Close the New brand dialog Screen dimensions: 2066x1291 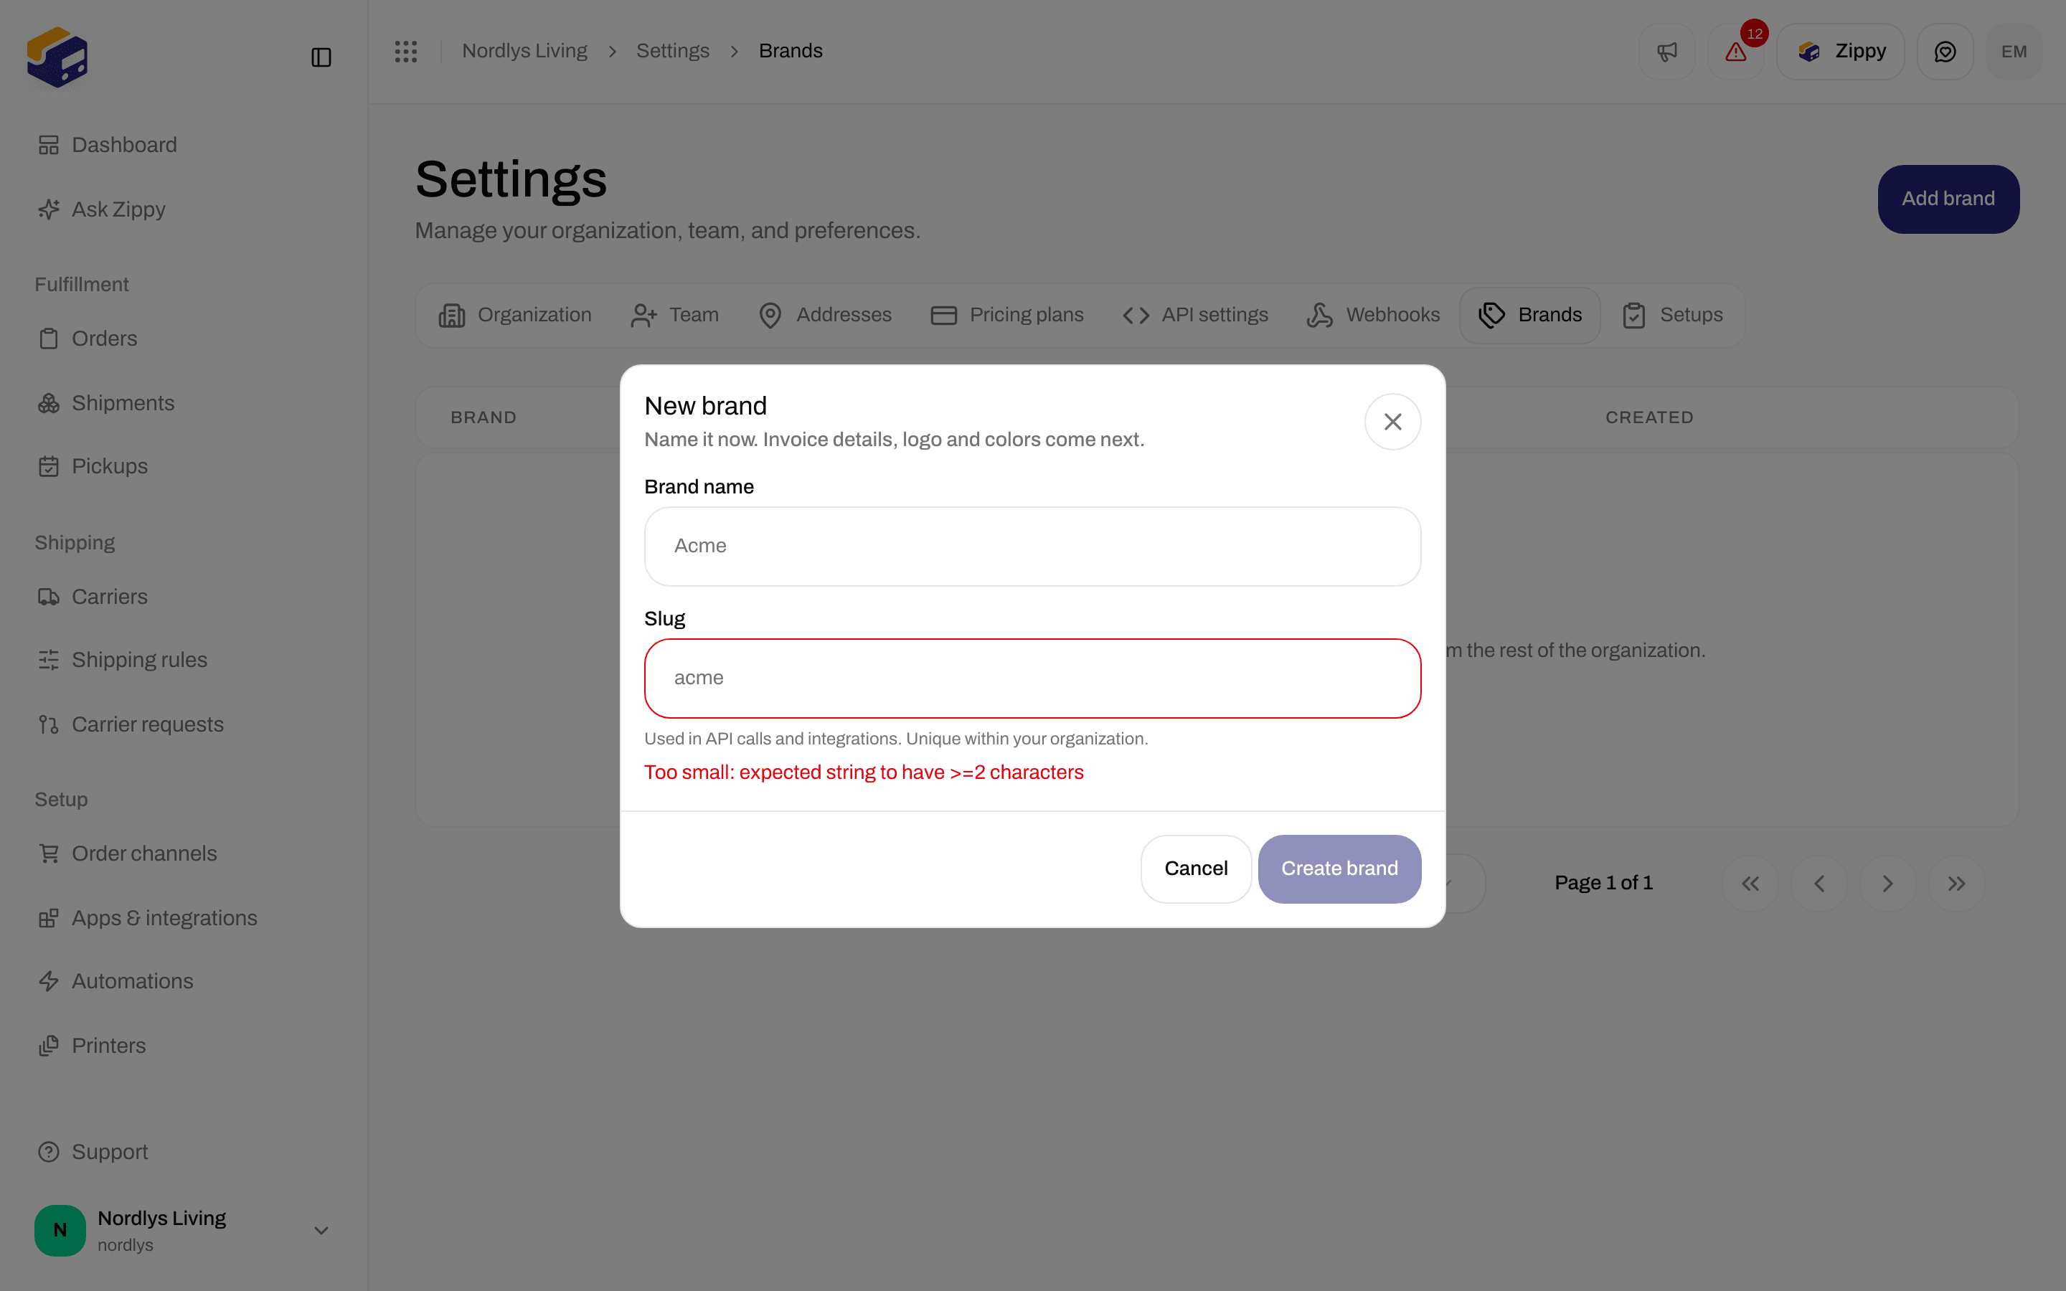1392,422
